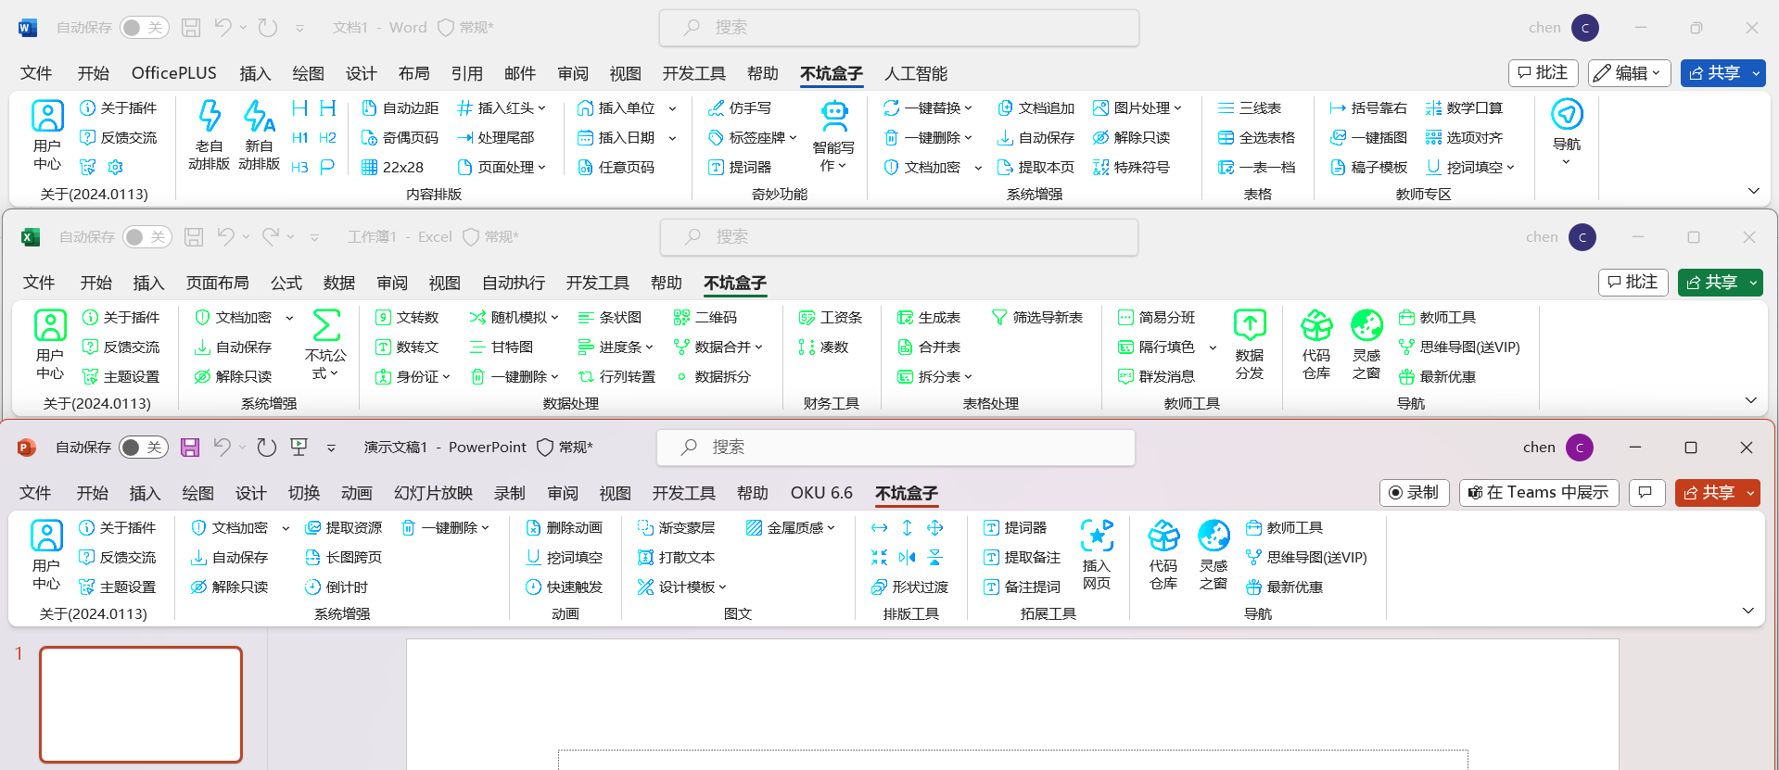Click 工资条 in Excel 财务工具
The image size is (1779, 770).
(x=831, y=317)
